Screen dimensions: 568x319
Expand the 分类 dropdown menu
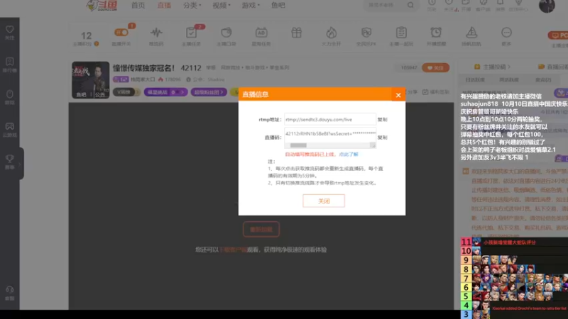pos(192,6)
